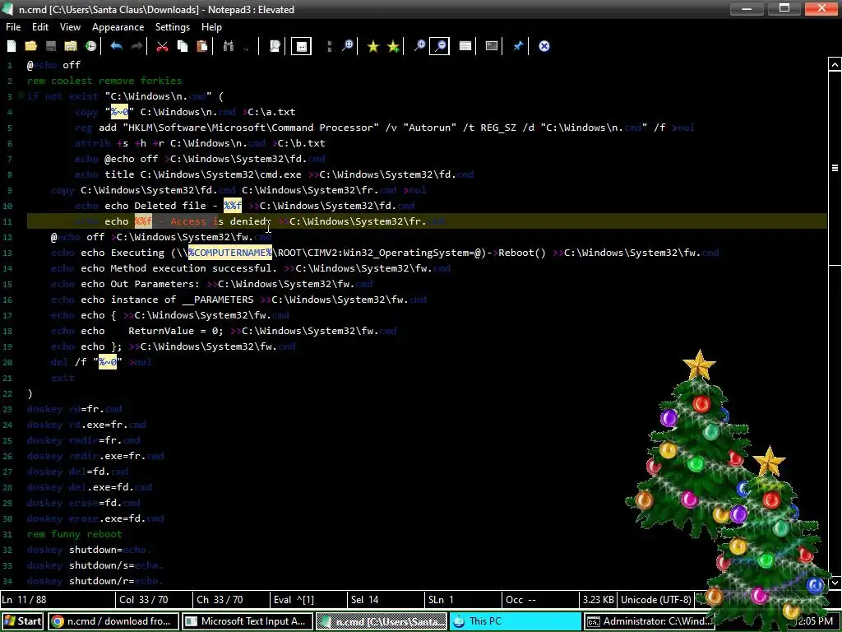Screen dimensions: 842x632
Task: Click '@echo off' on the first line
Action: [x=53, y=65]
